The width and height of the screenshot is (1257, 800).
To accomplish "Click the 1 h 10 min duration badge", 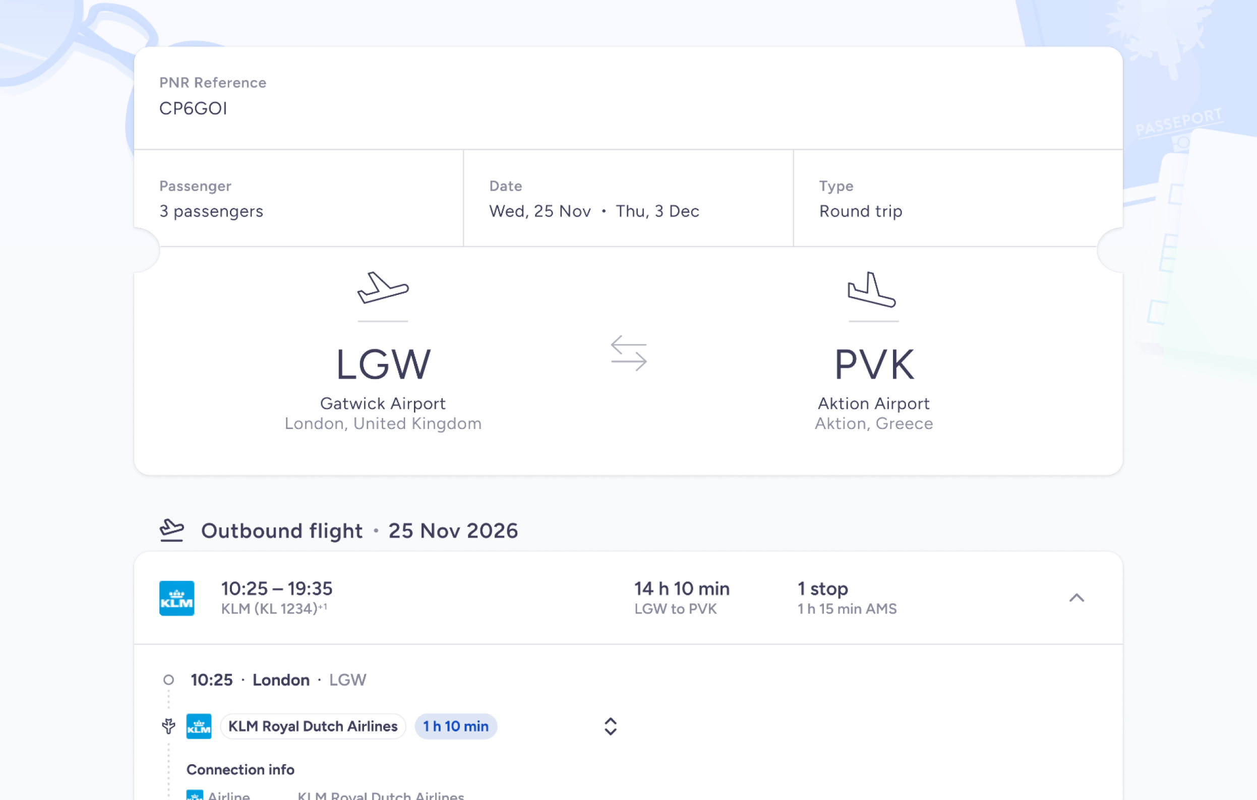I will click(x=456, y=726).
